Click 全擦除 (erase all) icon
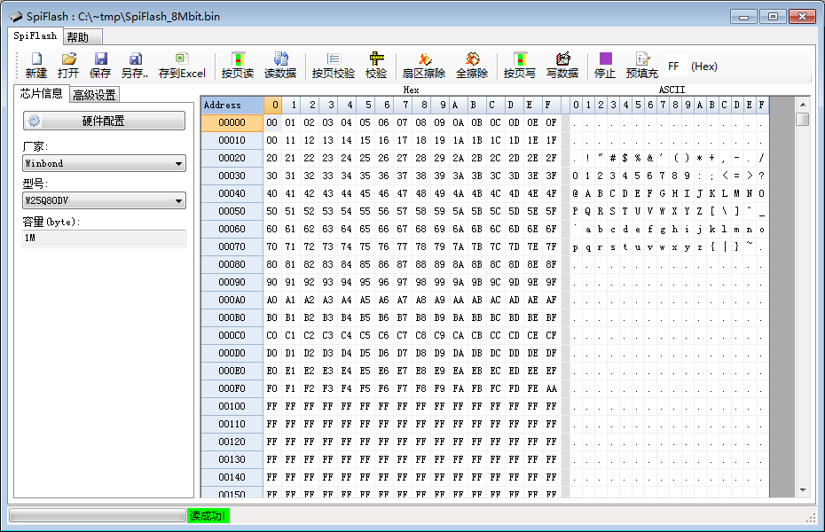This screenshot has width=825, height=532. click(x=473, y=66)
